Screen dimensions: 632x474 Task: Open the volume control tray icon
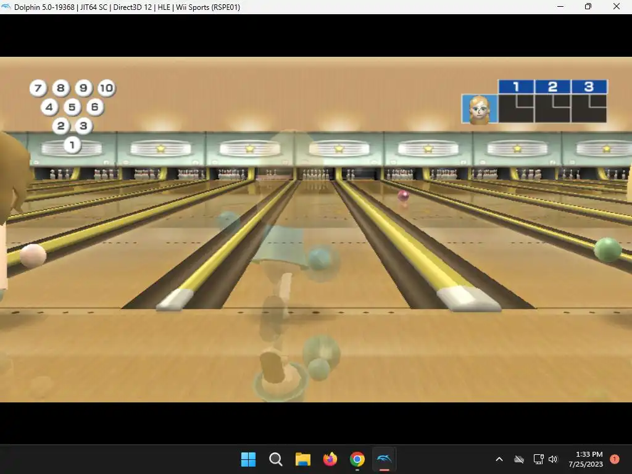[x=553, y=459]
